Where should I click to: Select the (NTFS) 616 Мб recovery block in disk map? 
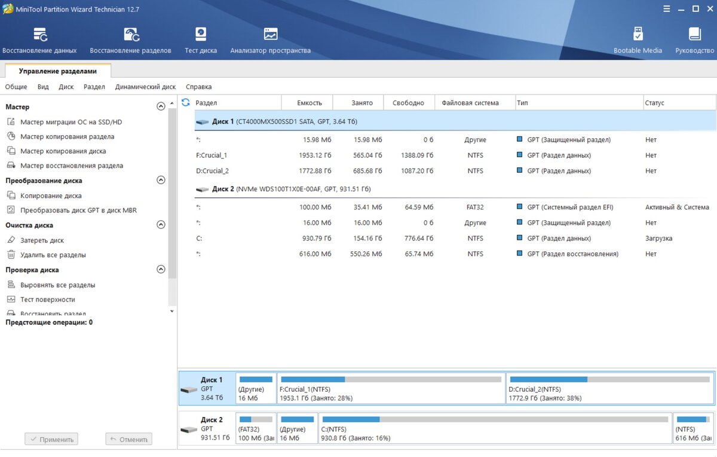[693, 428]
